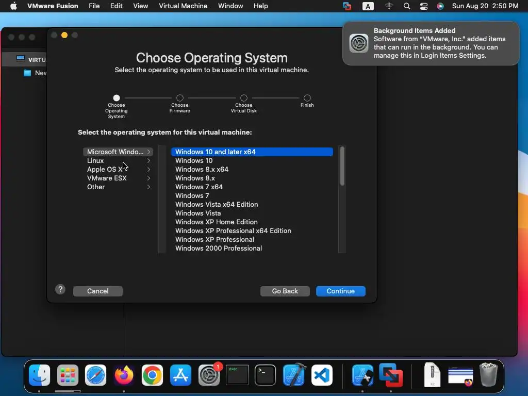Screen dimensions: 528x396
Task: Select Windows 7 x64
Action: (x=252, y=187)
